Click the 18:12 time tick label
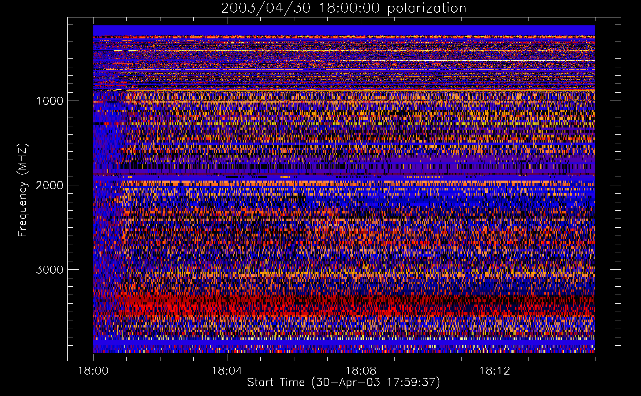The height and width of the screenshot is (396, 641). tap(494, 371)
